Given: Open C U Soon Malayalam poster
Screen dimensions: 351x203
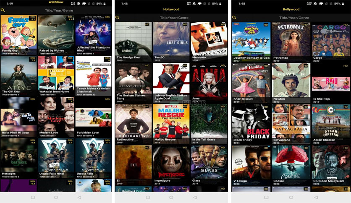Looking at the screenshot, I should tap(331, 165).
